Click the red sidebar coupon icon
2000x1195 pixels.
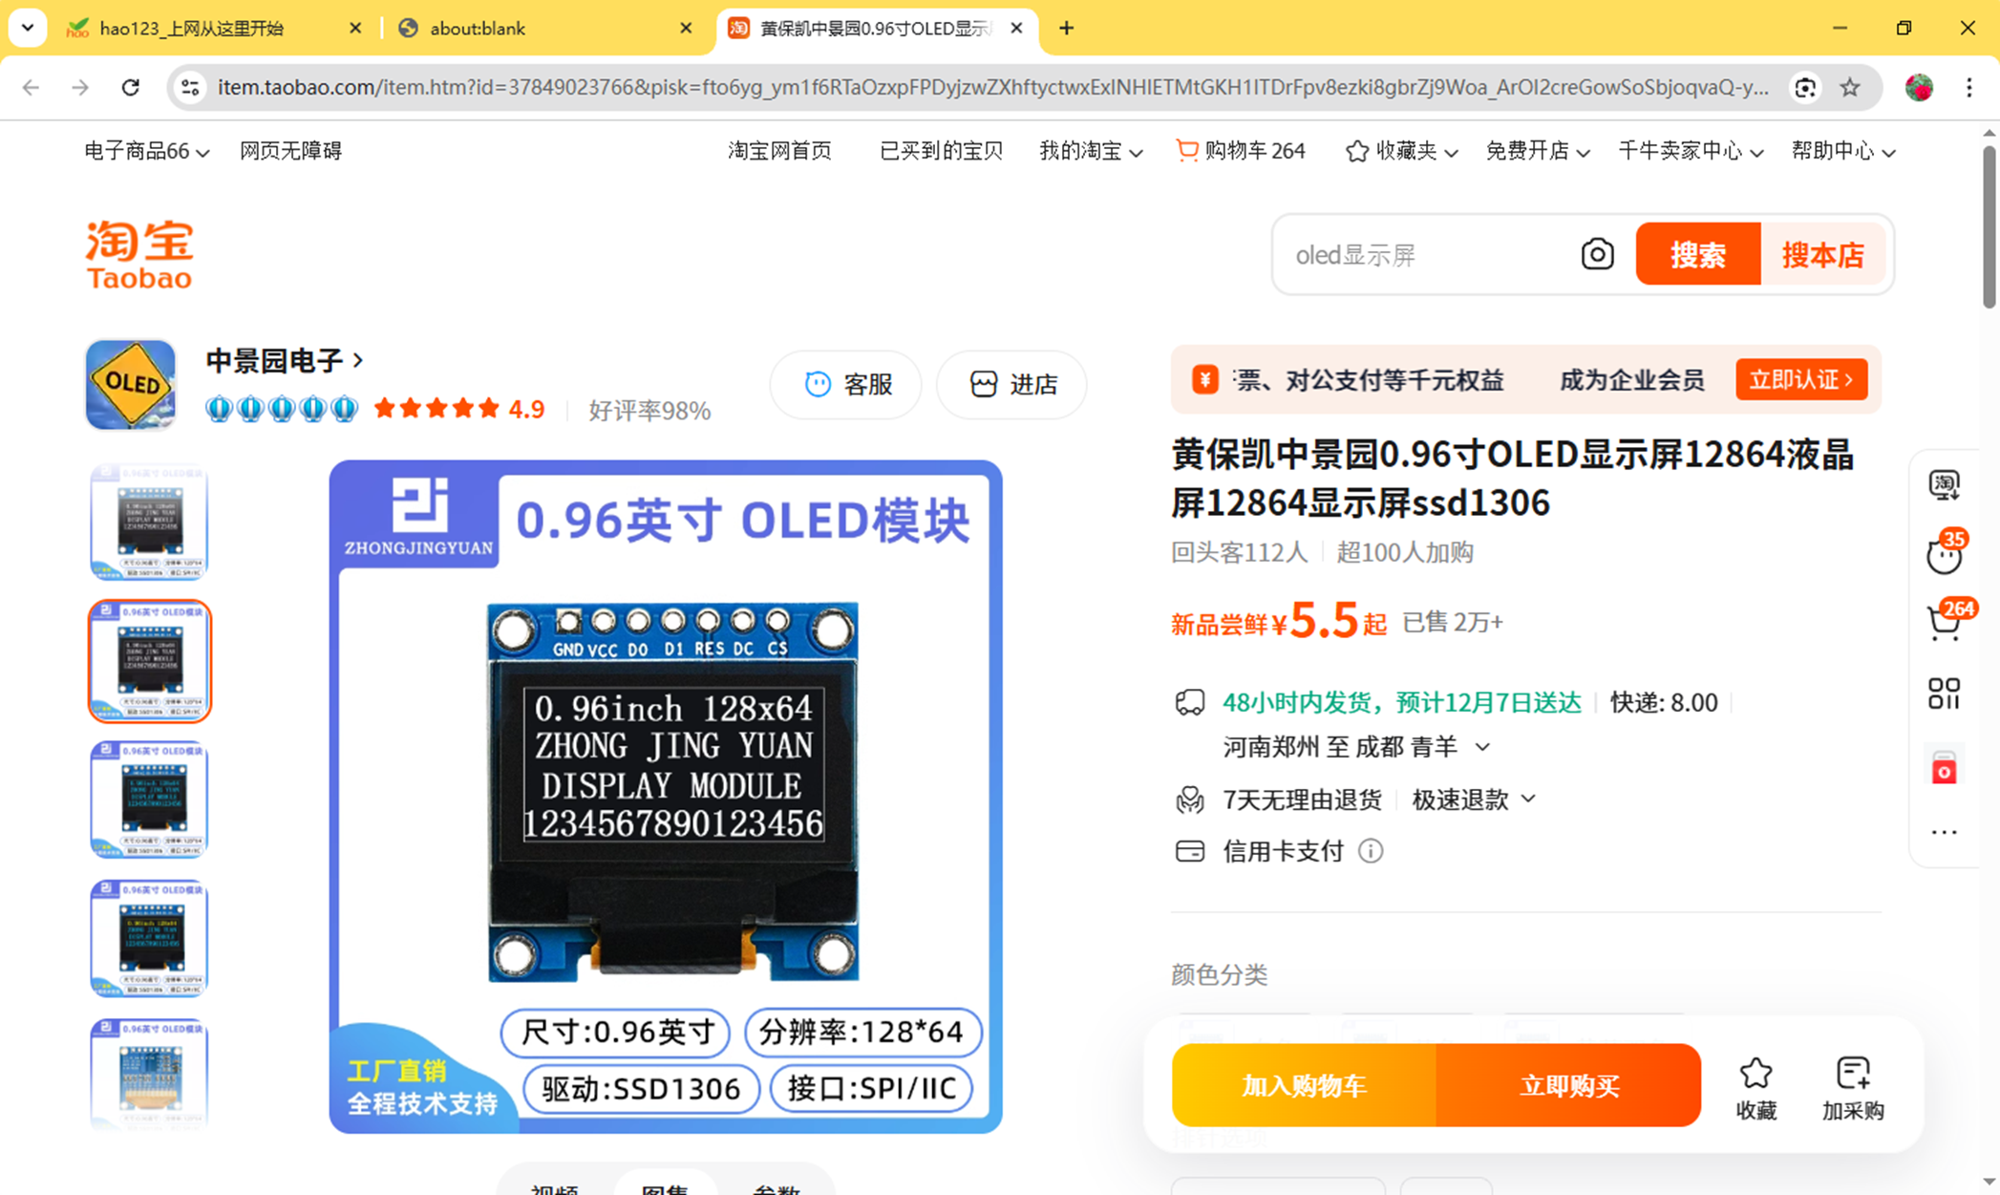click(1944, 768)
